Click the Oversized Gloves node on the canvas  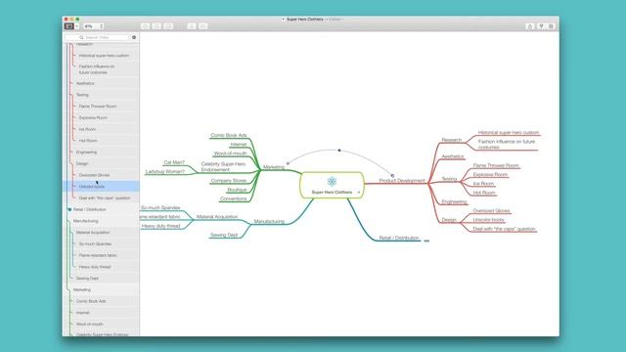point(491,211)
